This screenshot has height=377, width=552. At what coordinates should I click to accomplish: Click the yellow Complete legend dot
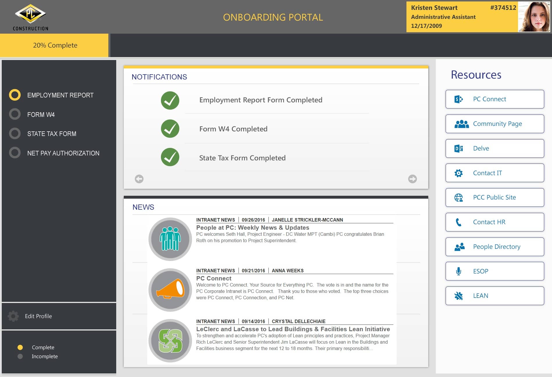coord(20,347)
